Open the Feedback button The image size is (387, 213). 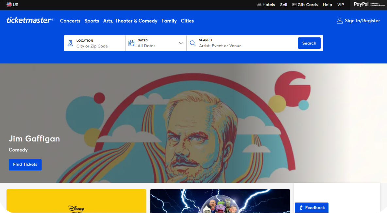[x=311, y=207]
